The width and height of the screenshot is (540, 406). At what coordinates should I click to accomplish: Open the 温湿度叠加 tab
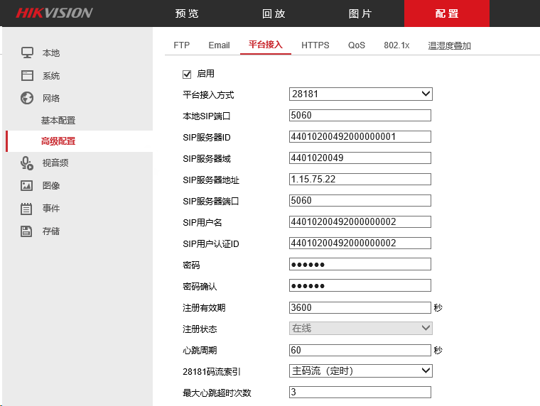click(x=449, y=45)
